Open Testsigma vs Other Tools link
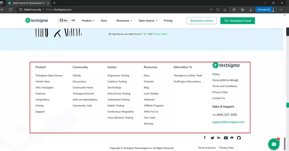Image resolution: width=289 pixels, height=151 pixels. click(x=188, y=75)
